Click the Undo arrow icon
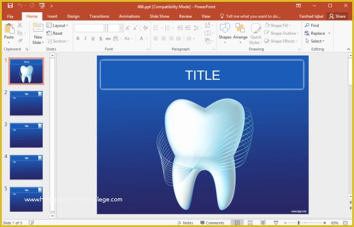This screenshot has width=354, height=227. [20, 5]
